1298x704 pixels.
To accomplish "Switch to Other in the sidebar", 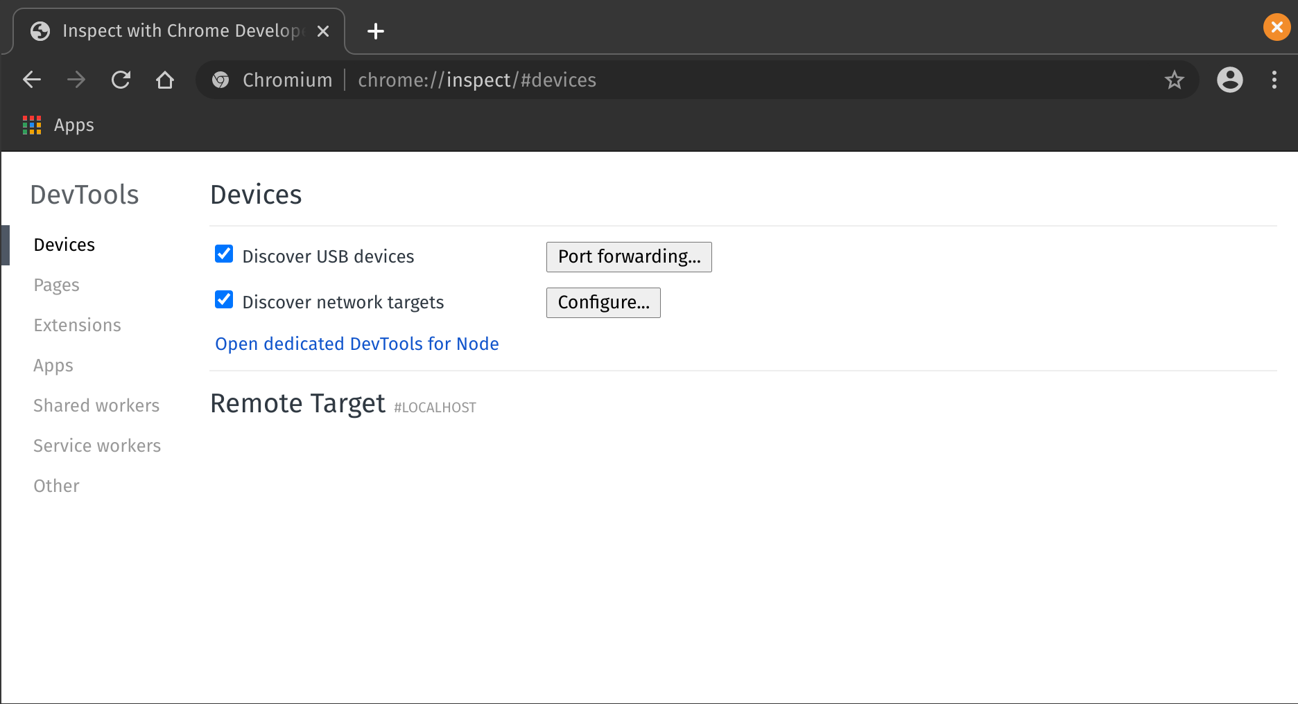I will click(x=57, y=486).
